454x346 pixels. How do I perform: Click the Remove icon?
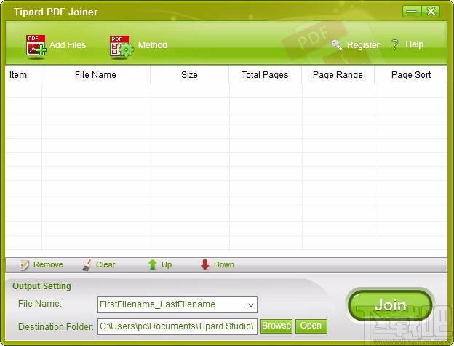click(x=25, y=265)
